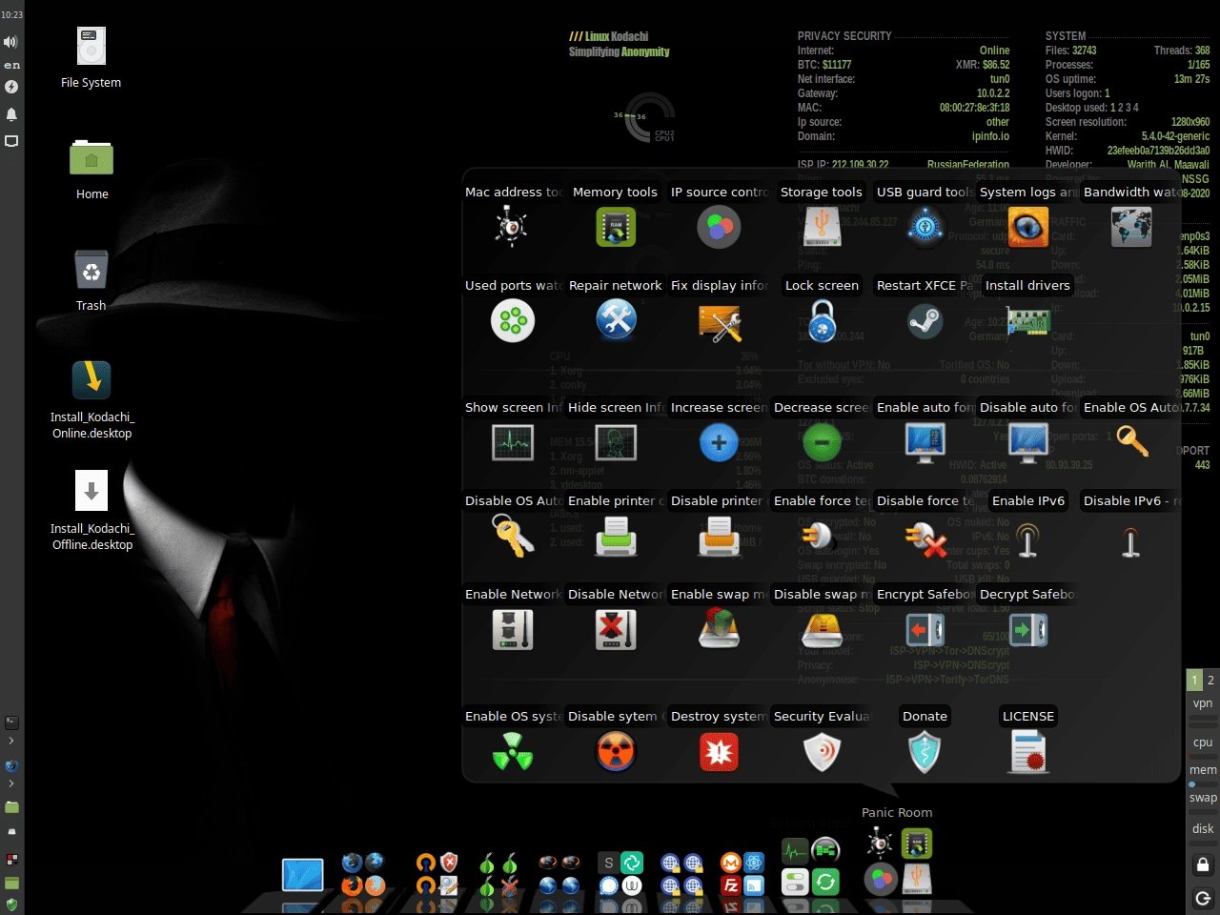Switch to workspace 2
Screen dimensions: 1220x915
(x=1210, y=680)
